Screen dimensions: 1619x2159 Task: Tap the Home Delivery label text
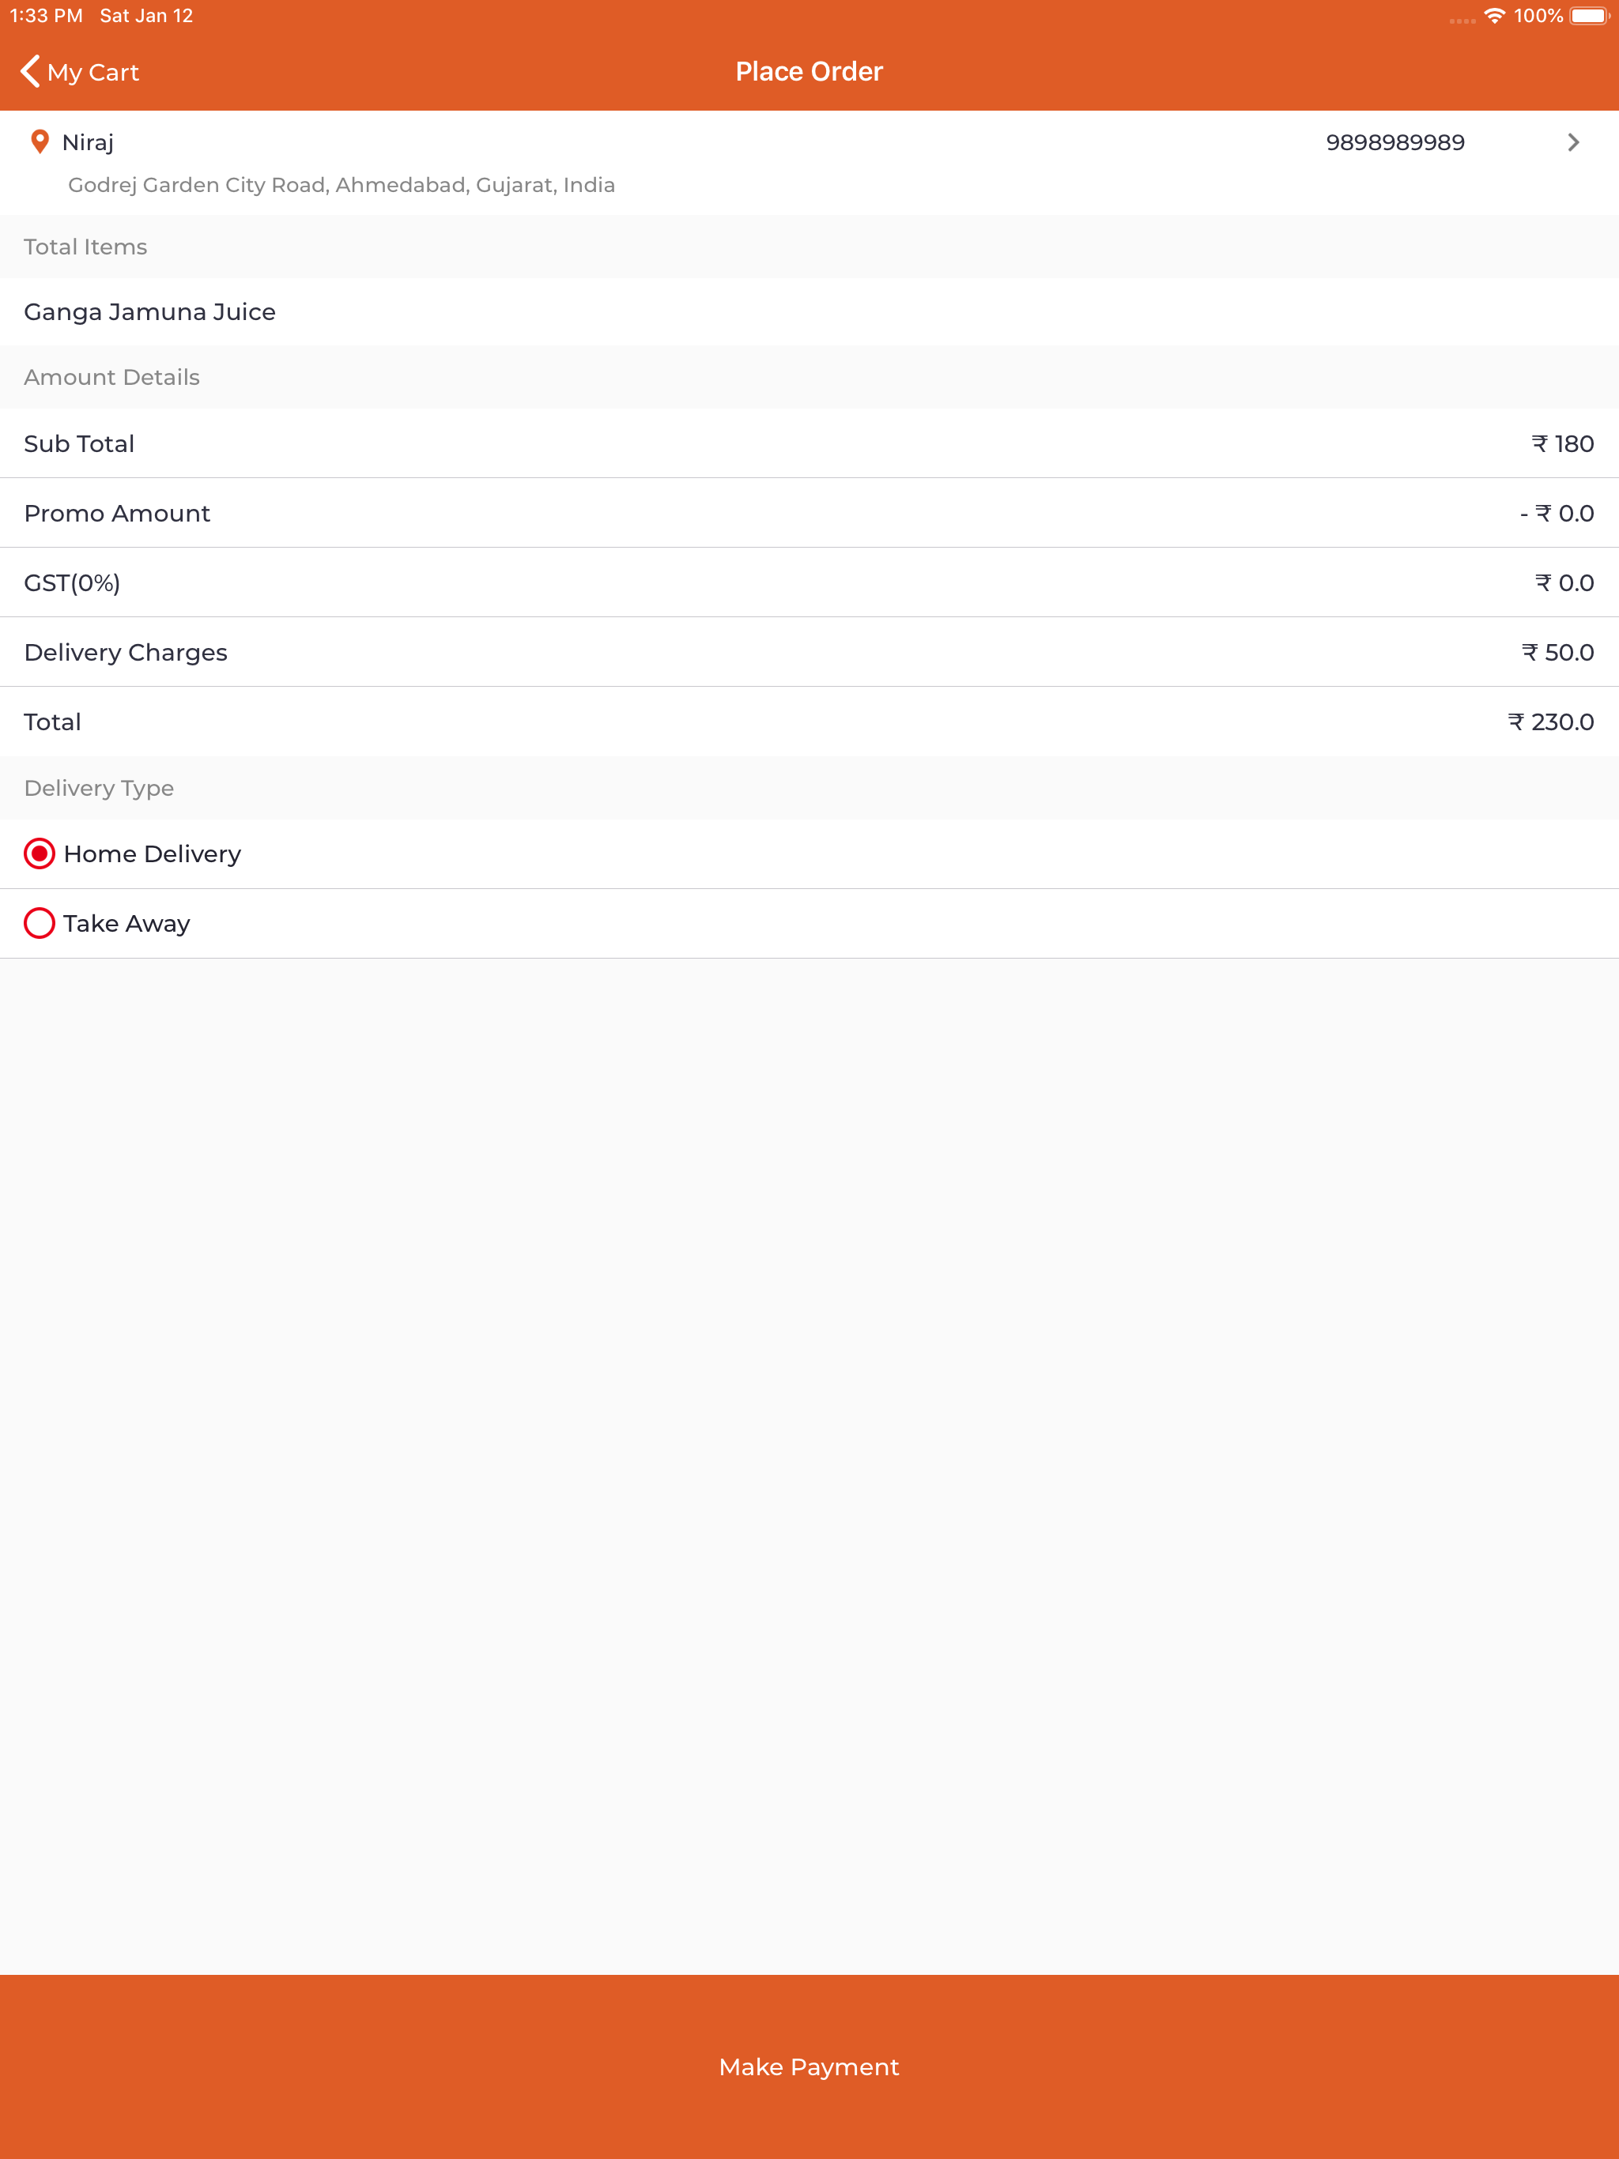[153, 854]
